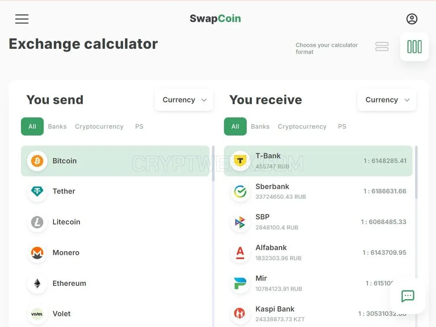The width and height of the screenshot is (436, 327).
Task: Expand the You send Currency dropdown
Action: [x=184, y=100]
